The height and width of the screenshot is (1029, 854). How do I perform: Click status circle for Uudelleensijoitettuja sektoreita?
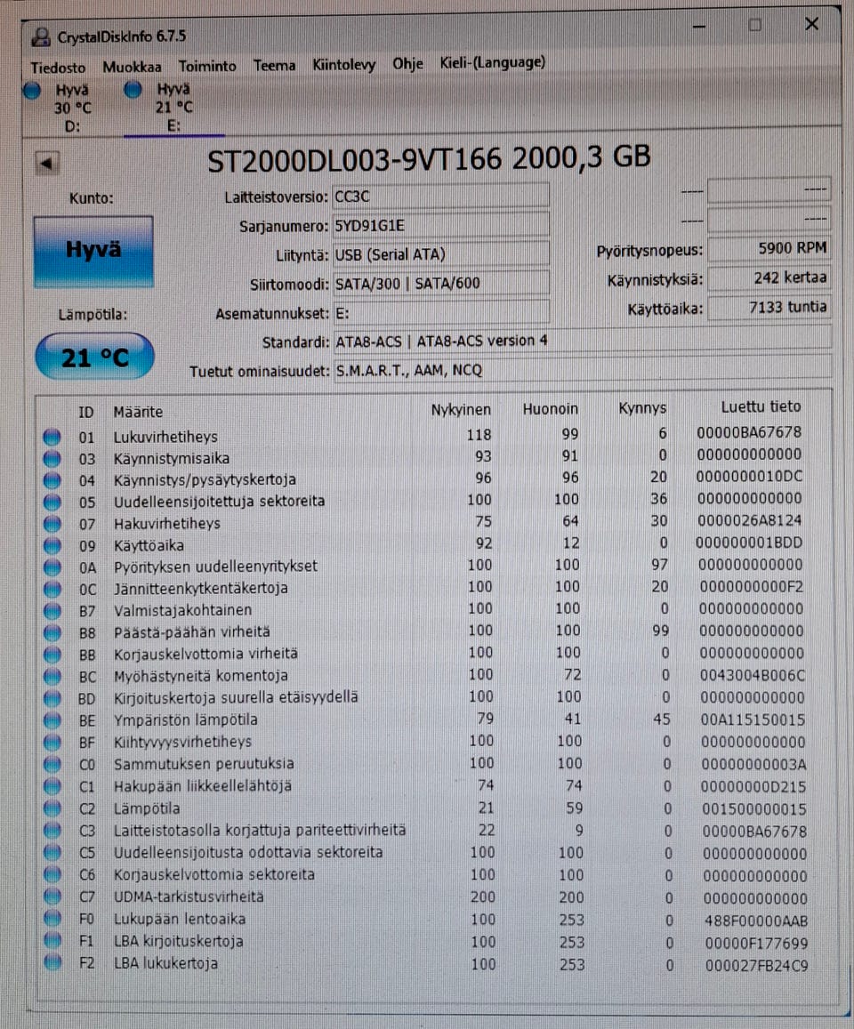tap(52, 502)
